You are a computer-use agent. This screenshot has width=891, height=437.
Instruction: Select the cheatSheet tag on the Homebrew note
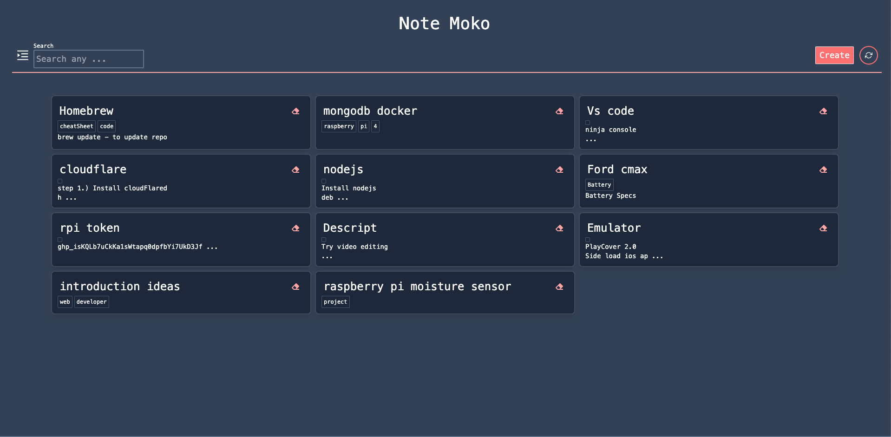(76, 126)
